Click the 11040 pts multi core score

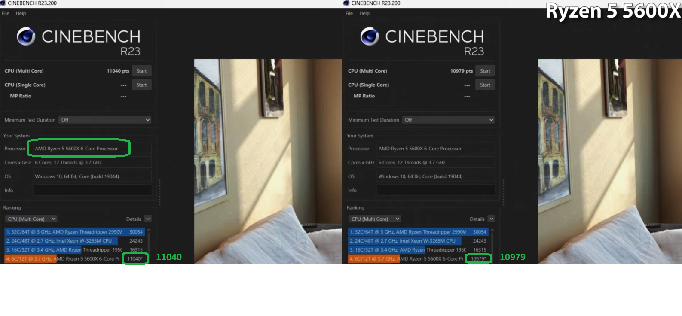(x=118, y=71)
